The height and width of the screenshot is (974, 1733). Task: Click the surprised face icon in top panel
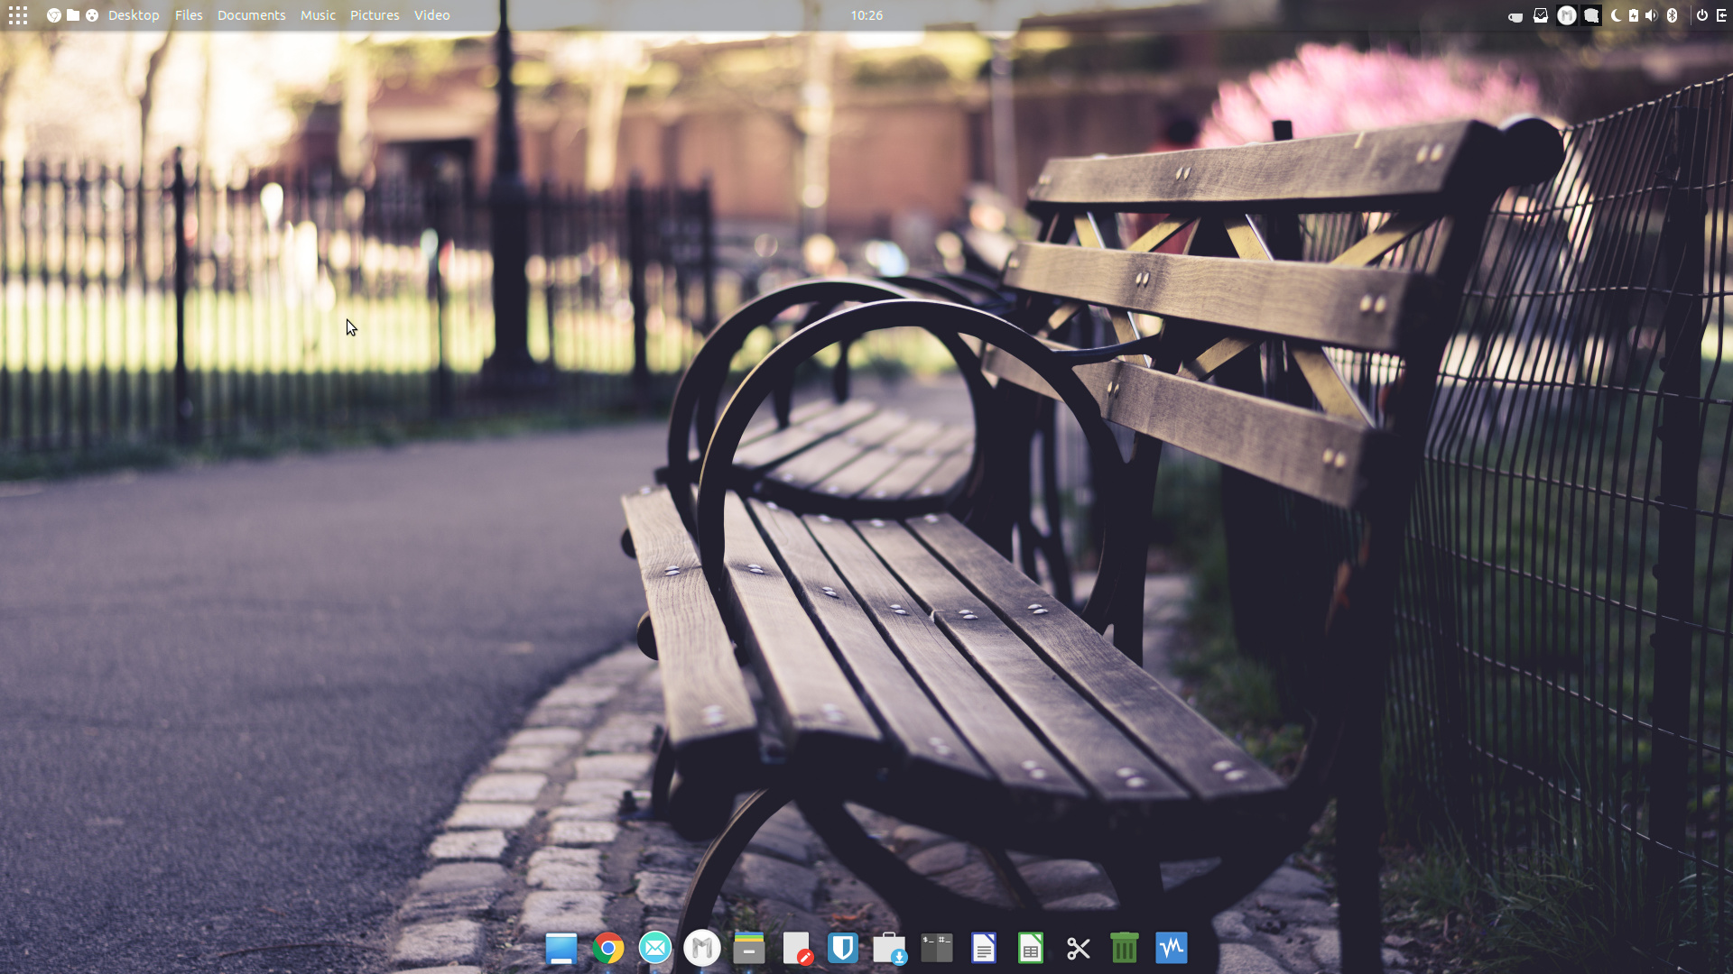[x=92, y=15]
